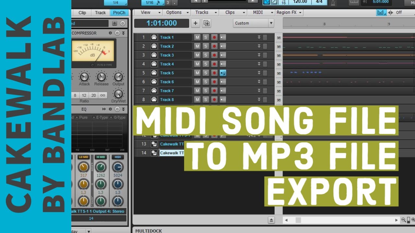The image size is (415, 233).
Task: Collapse the Compressor module chevron
Action: [x=123, y=33]
